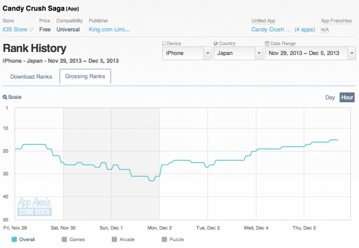Select the Hour granularity button
Image resolution: width=359 pixels, height=248 pixels.
tap(347, 97)
